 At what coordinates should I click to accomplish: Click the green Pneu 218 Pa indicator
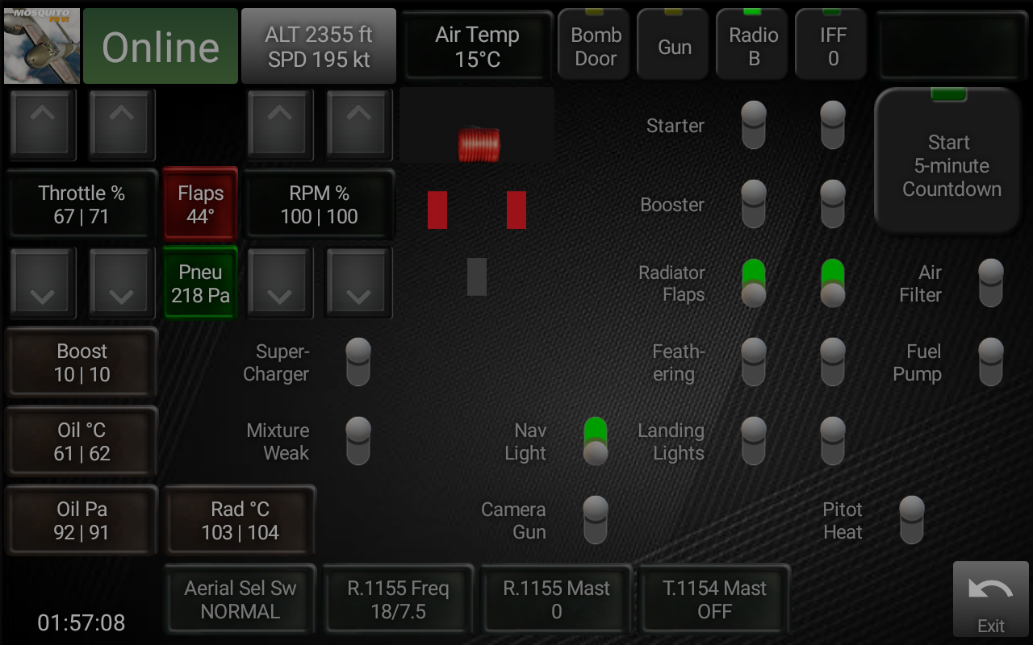(200, 283)
